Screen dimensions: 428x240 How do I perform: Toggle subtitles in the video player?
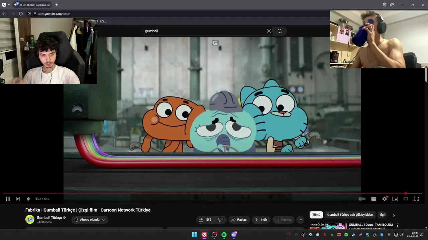(x=374, y=199)
